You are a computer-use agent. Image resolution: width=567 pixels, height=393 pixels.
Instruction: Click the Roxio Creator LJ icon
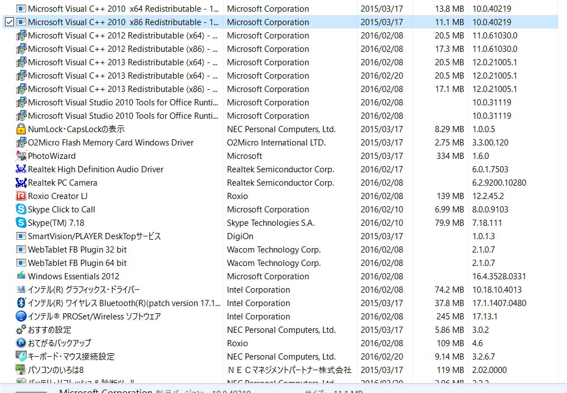point(21,196)
